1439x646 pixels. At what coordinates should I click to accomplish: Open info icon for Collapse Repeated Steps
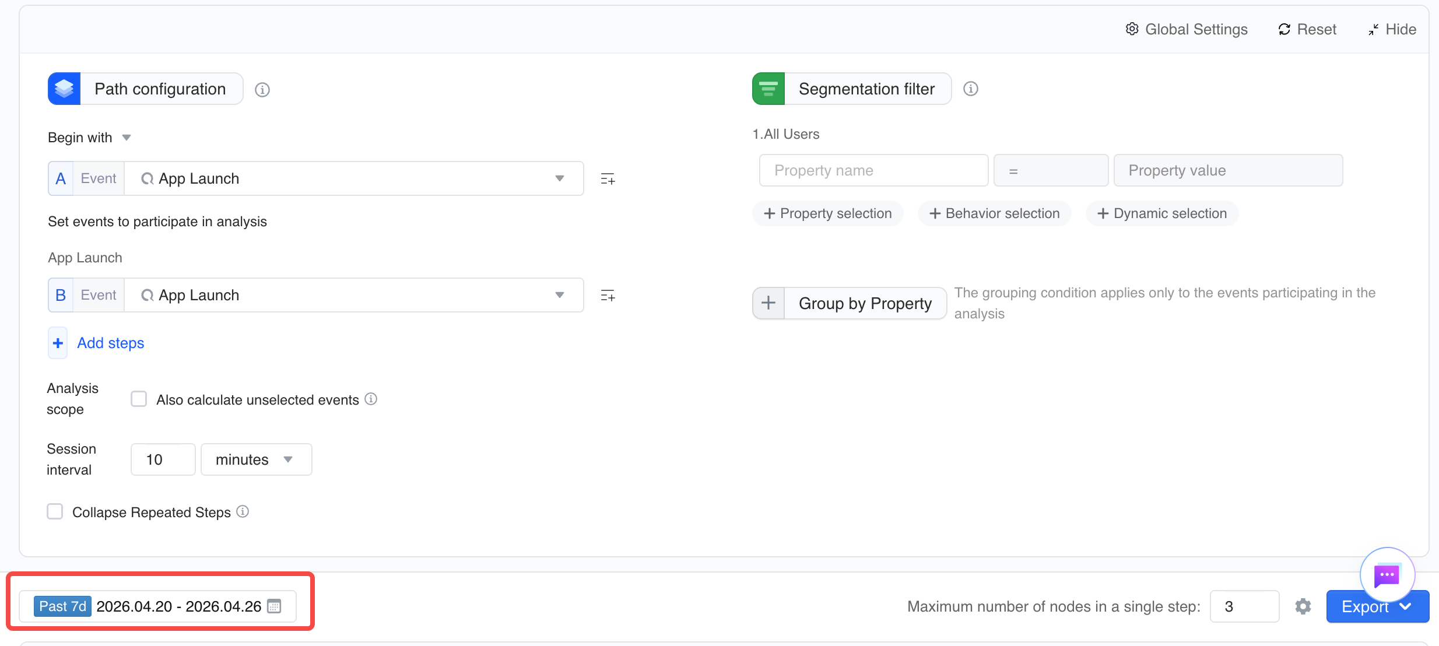(243, 511)
